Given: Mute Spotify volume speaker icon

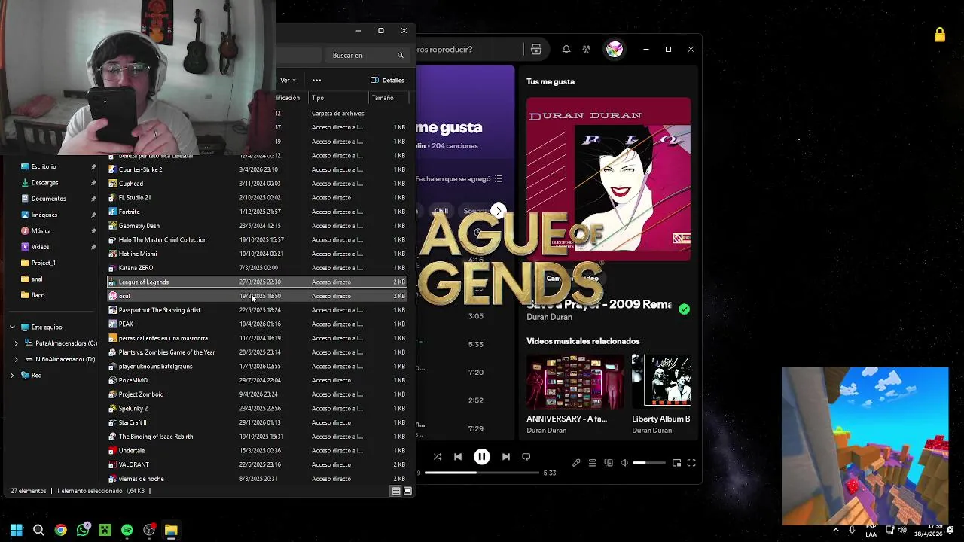Looking at the screenshot, I should click(x=624, y=463).
